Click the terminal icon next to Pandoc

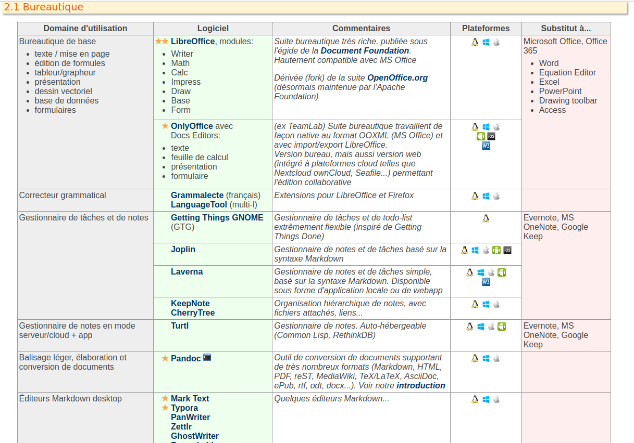coord(207,358)
